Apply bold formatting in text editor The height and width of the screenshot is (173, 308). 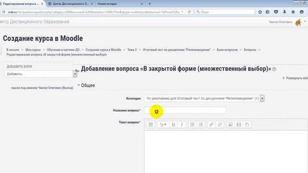(x=173, y=124)
